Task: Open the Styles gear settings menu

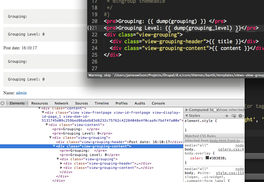Action: point(241,116)
